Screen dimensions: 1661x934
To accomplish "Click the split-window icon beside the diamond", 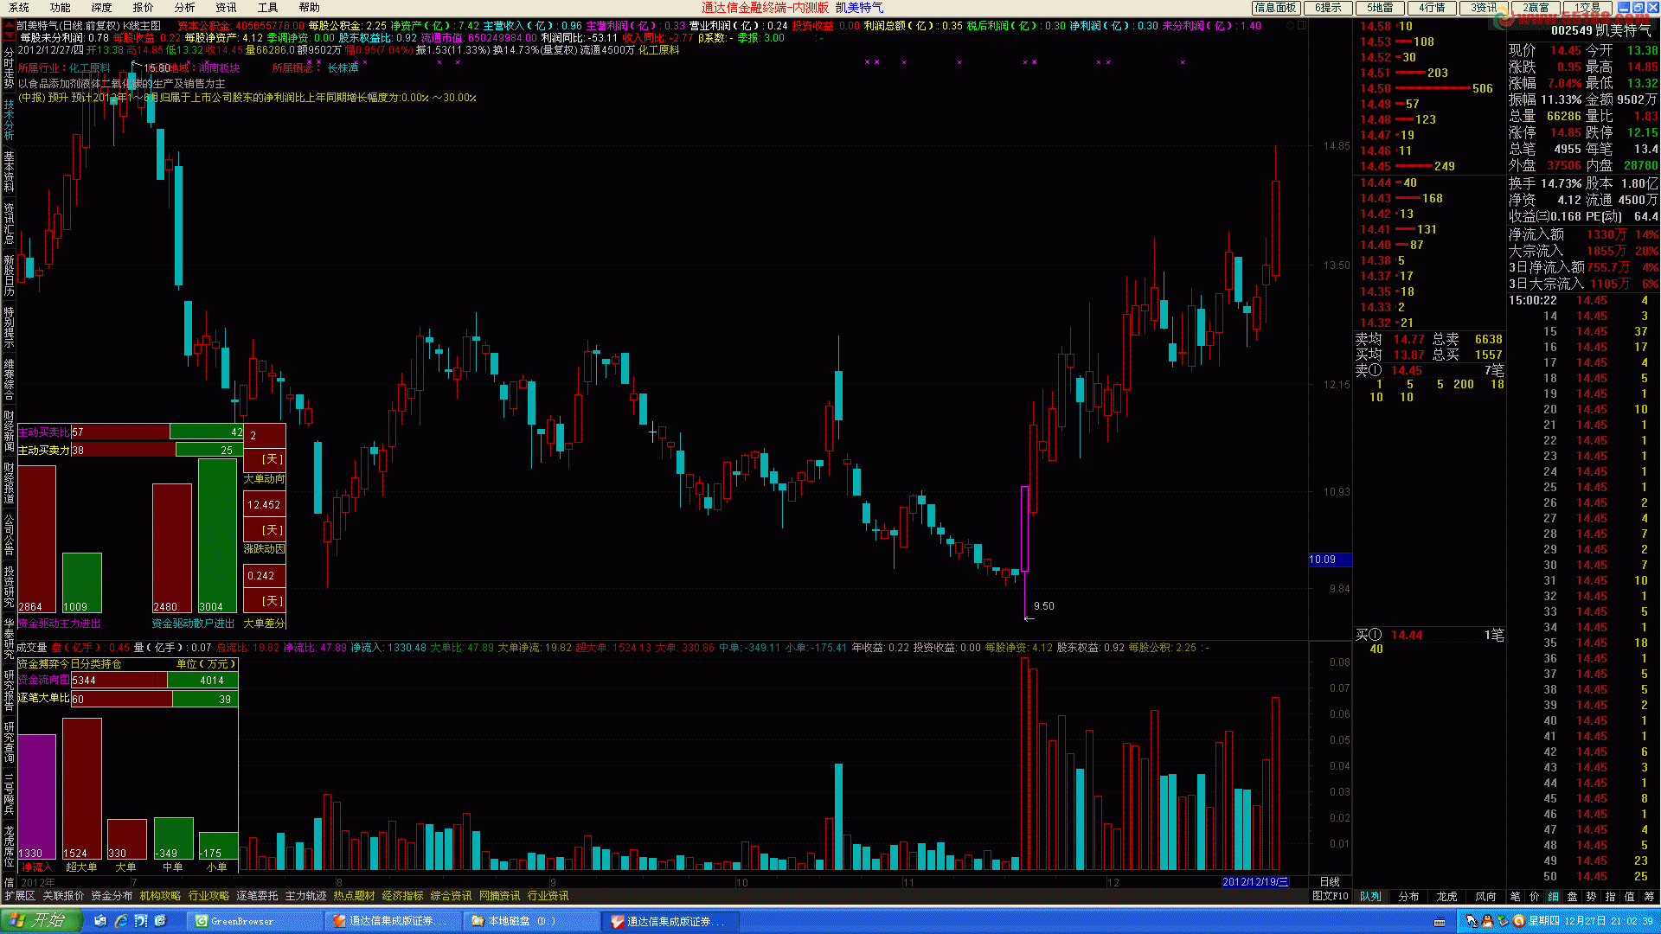I will pyautogui.click(x=1303, y=26).
